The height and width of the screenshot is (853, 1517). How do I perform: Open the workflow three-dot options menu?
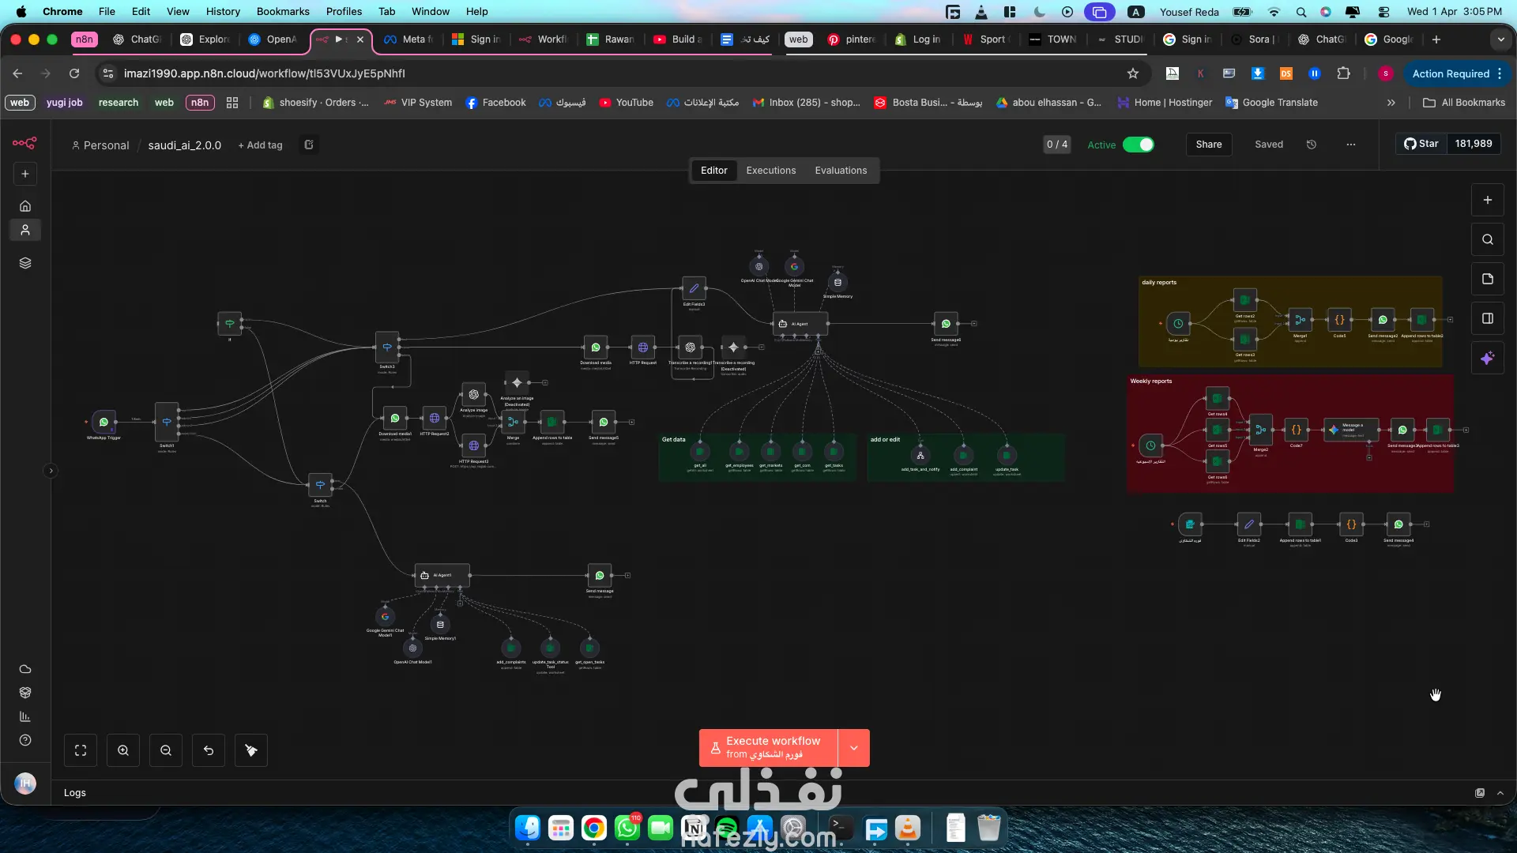point(1351,145)
